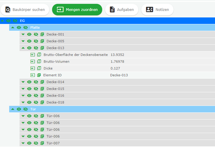The image size is (215, 152).
Task: Collapse the EG storey node
Action: click(2, 21)
